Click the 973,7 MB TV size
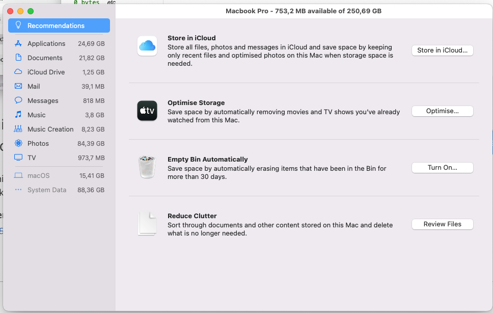The width and height of the screenshot is (493, 313). 91,158
